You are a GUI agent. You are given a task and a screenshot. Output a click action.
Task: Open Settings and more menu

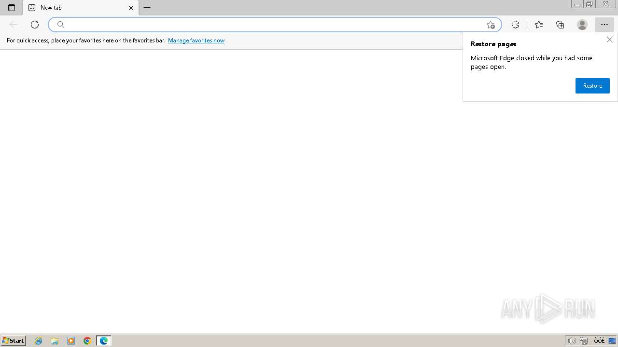(x=604, y=25)
